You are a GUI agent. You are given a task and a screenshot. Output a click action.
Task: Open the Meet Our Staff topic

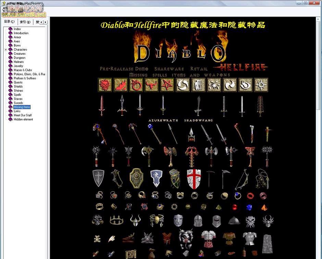(23, 115)
